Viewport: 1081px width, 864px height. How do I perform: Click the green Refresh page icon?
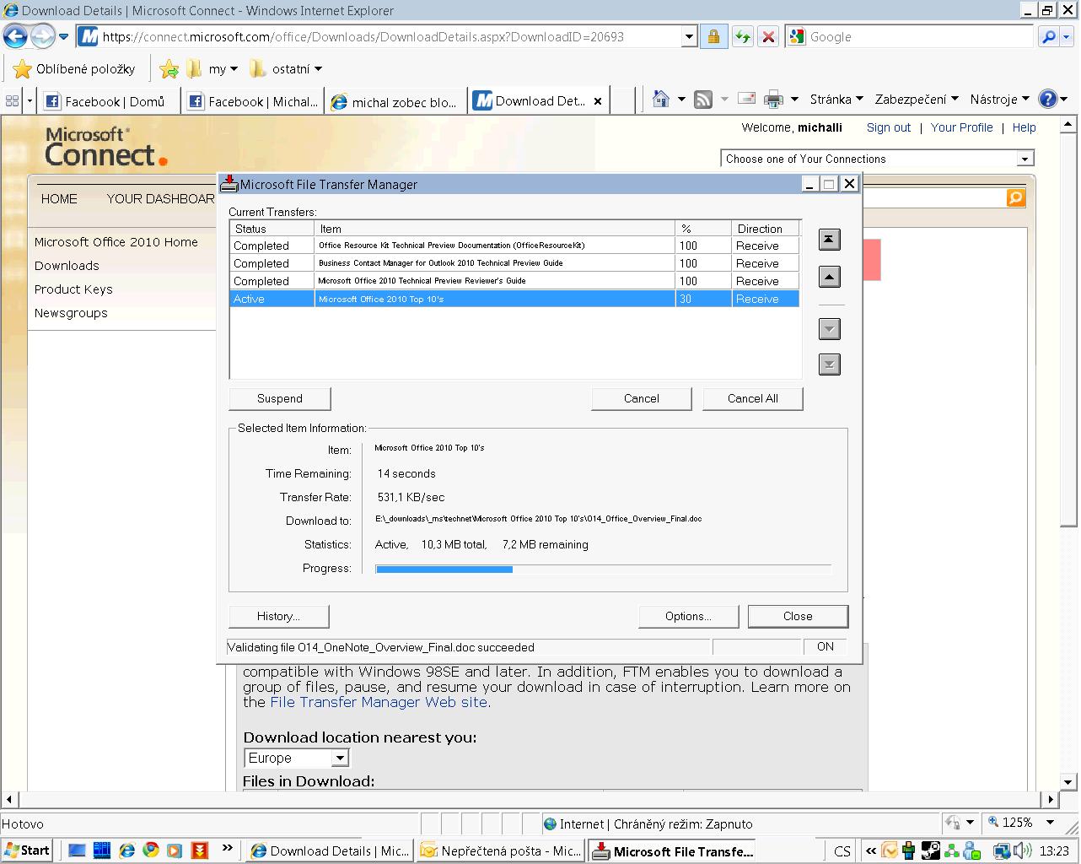[742, 37]
